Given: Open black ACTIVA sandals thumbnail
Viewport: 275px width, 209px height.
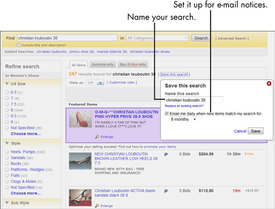Looking at the screenshot, I should pyautogui.click(x=80, y=198).
